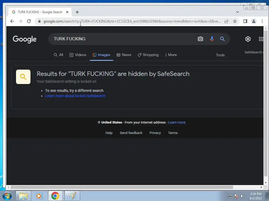Image resolution: width=269 pixels, height=201 pixels.
Task: Close the TURK FUCKING Google Search tab
Action: click(x=67, y=12)
